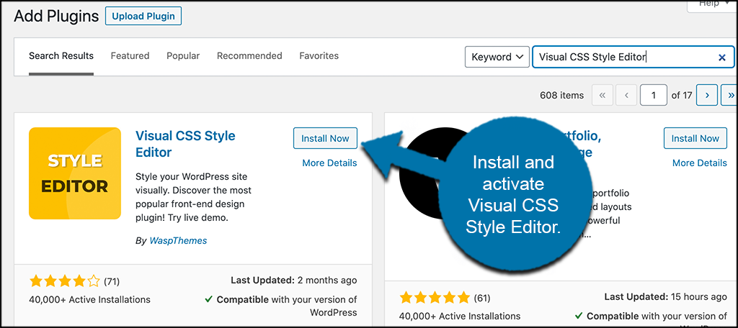
Task: Click the '608 items' count text
Action: pos(562,96)
